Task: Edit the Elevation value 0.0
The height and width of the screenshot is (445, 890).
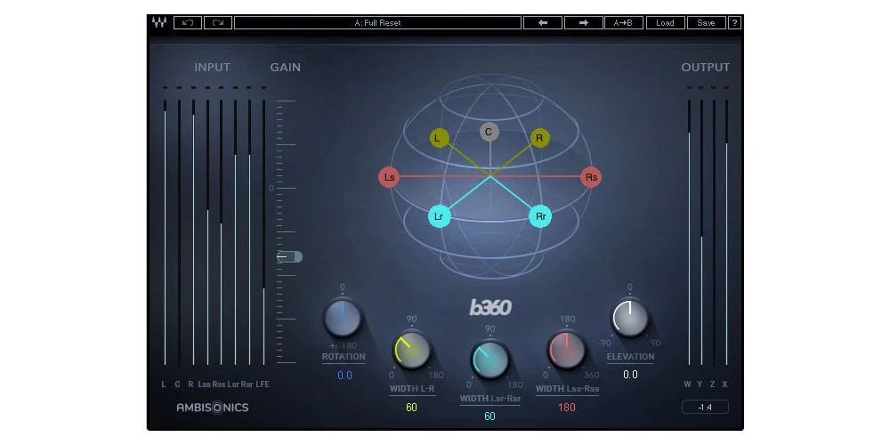Action: coord(630,375)
